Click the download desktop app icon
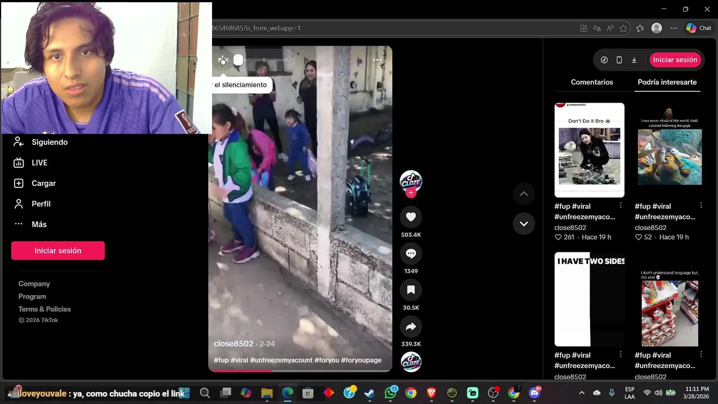The width and height of the screenshot is (718, 404). click(634, 60)
